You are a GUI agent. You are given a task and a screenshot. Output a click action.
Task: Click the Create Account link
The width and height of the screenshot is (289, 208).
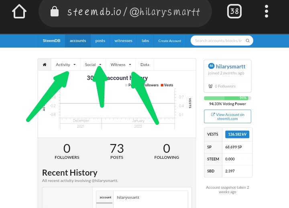tap(169, 41)
